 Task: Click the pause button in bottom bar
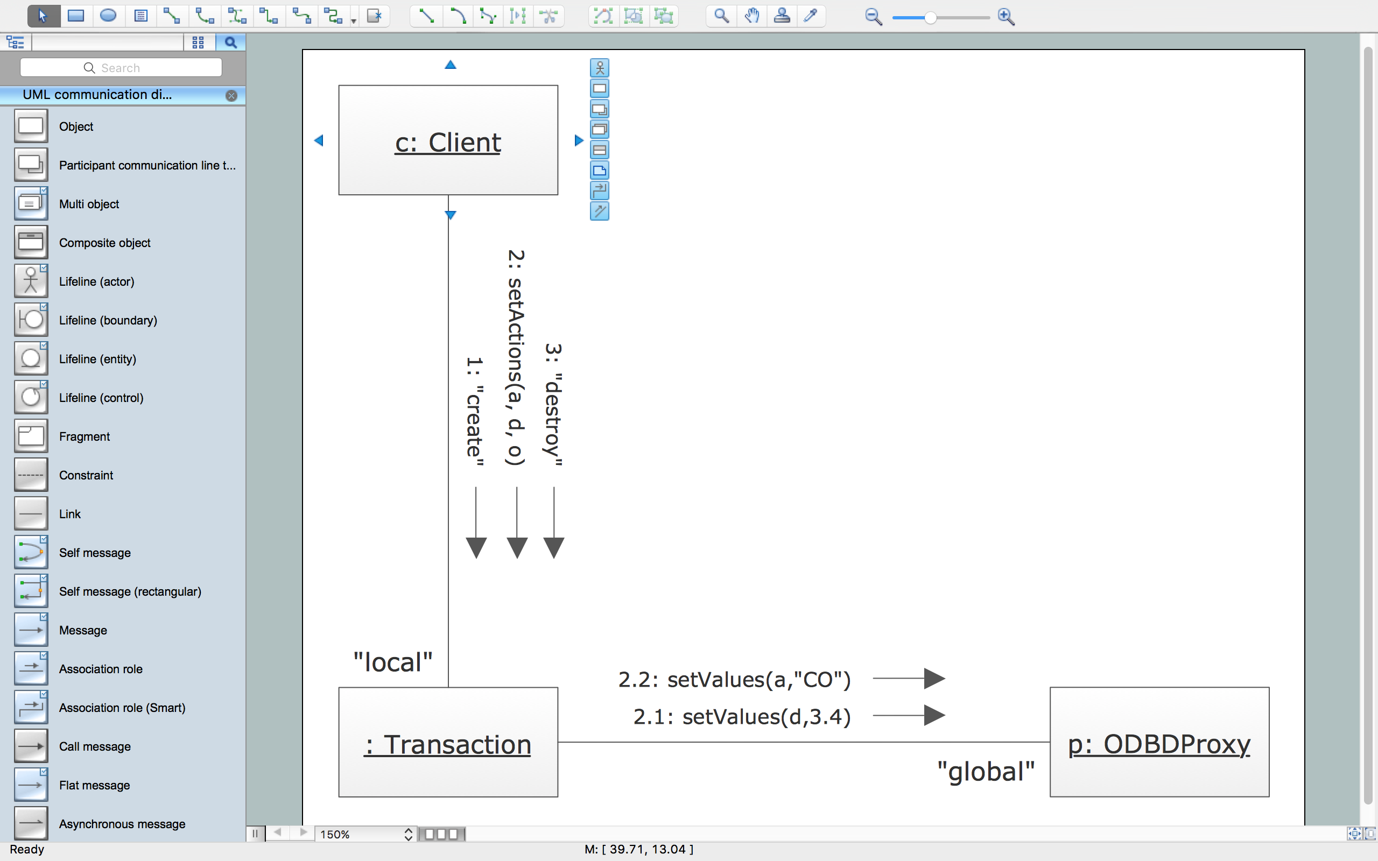tap(255, 834)
